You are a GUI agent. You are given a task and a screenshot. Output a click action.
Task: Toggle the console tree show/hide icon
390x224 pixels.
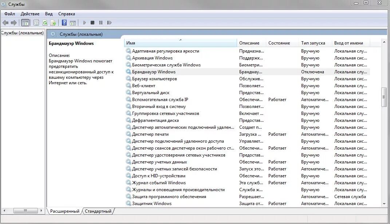(25, 23)
